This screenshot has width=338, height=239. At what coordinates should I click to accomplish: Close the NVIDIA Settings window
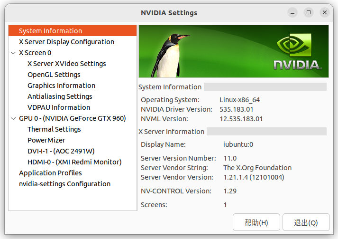coord(325,12)
